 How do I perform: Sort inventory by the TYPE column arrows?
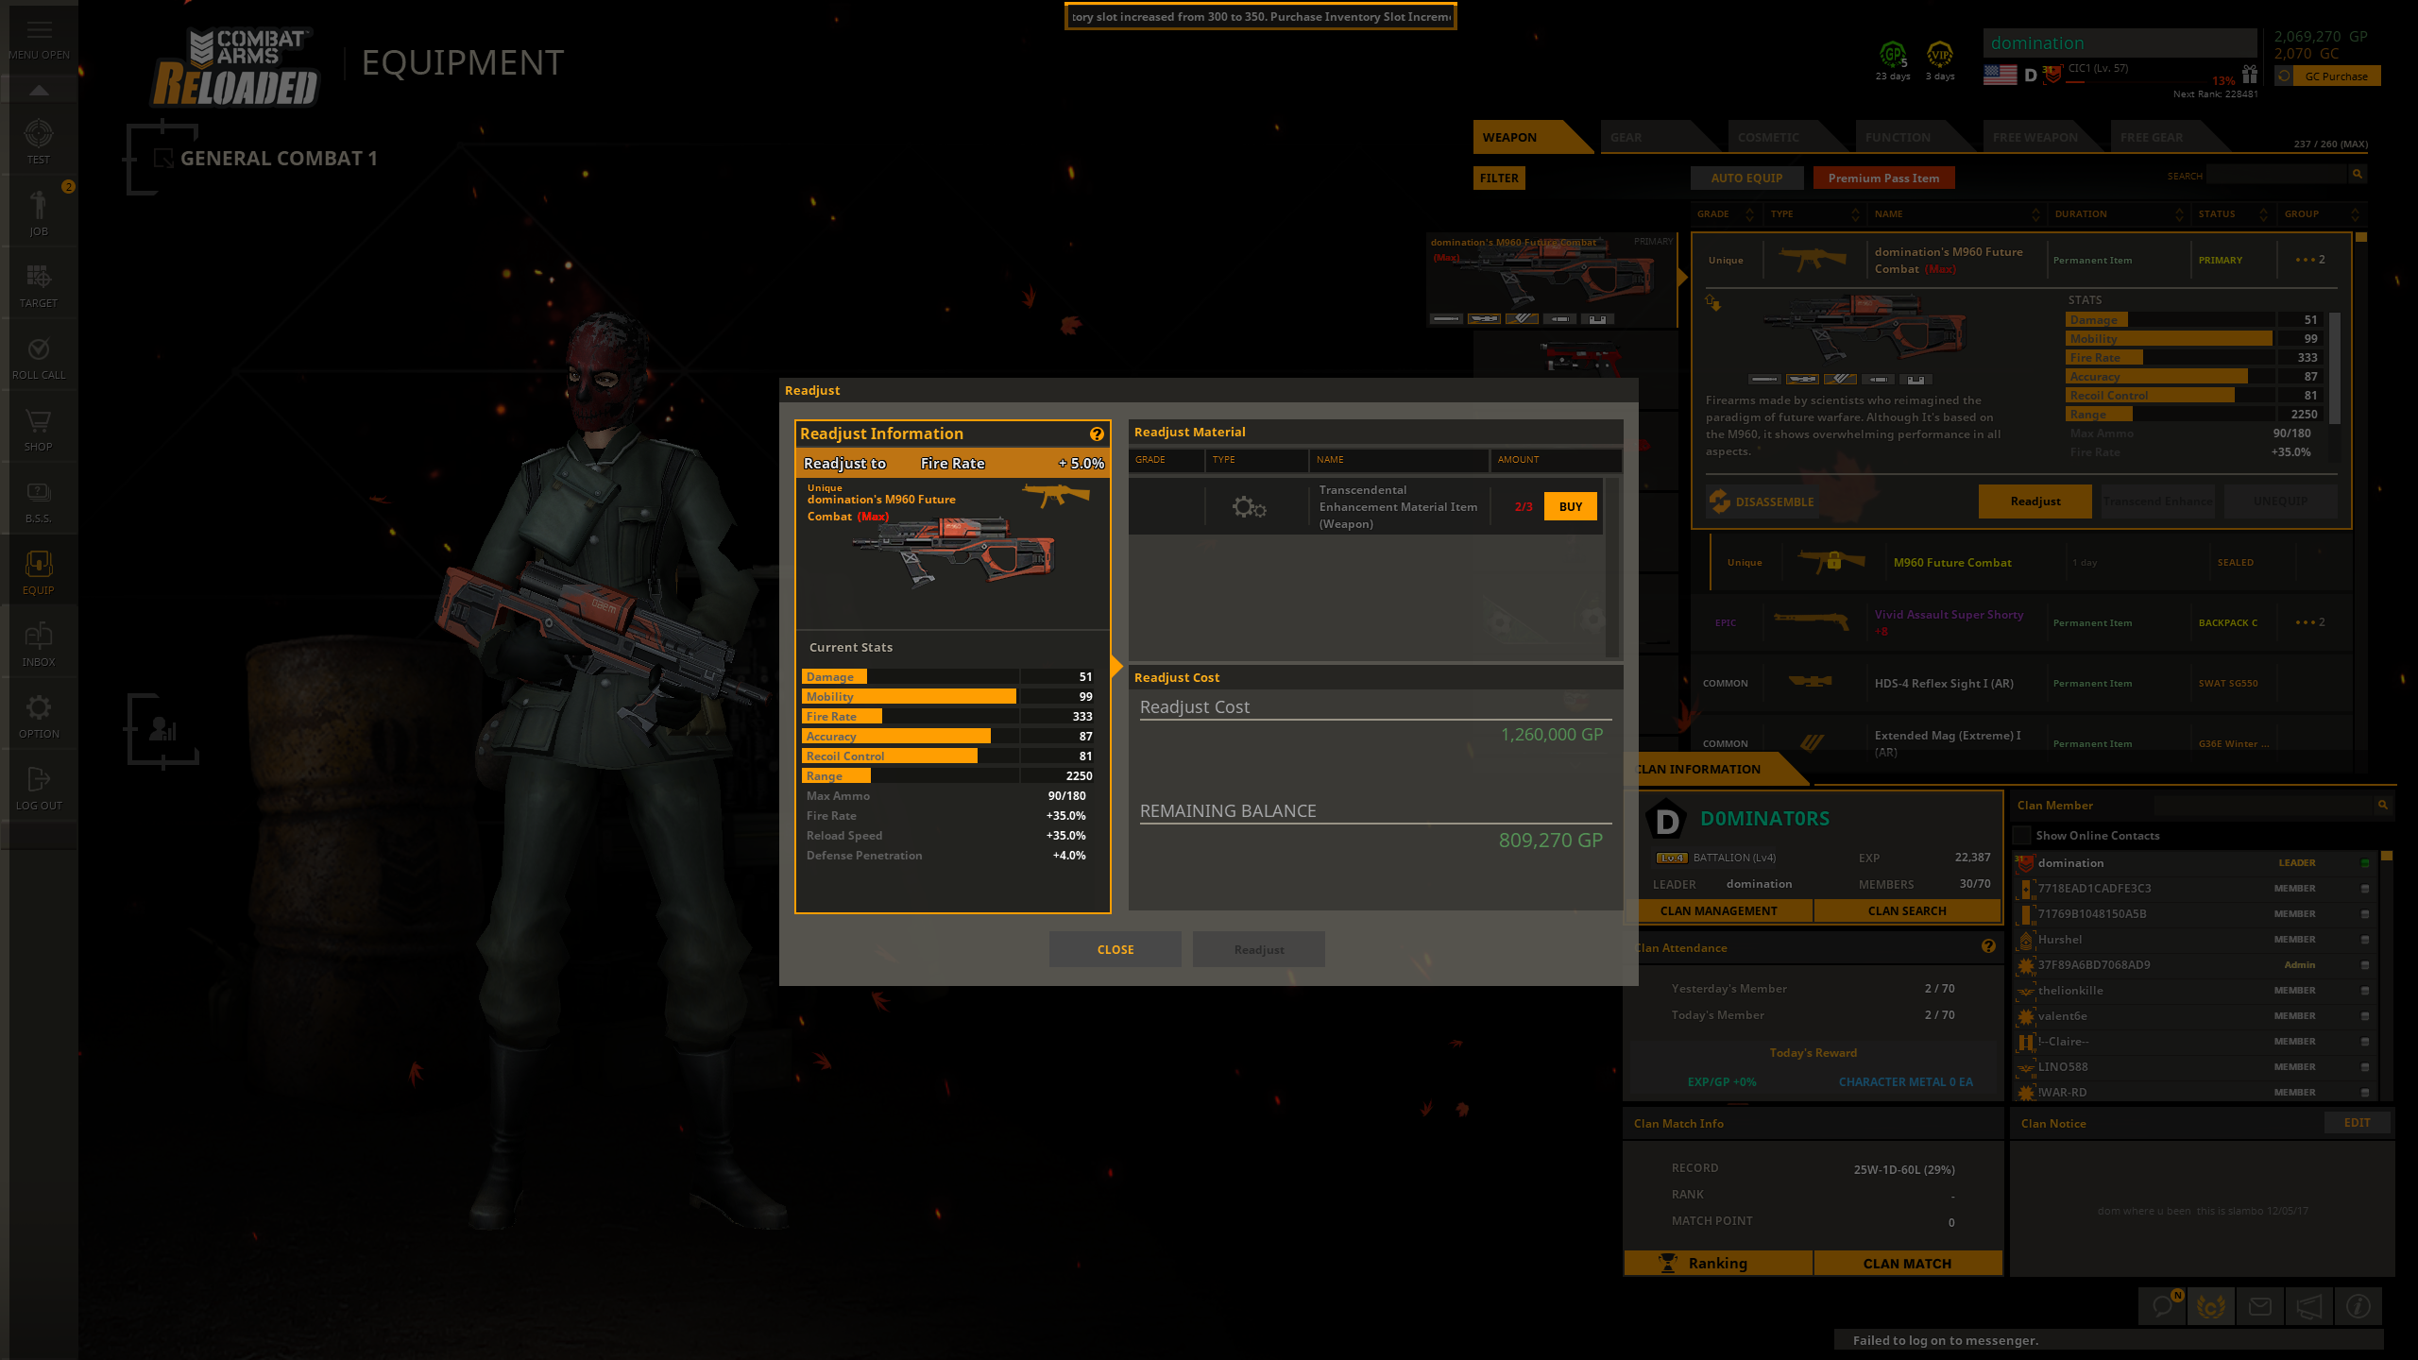point(1855,214)
